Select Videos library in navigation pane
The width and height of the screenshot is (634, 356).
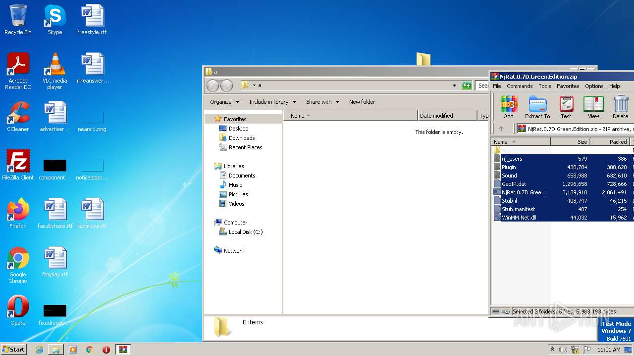236,204
